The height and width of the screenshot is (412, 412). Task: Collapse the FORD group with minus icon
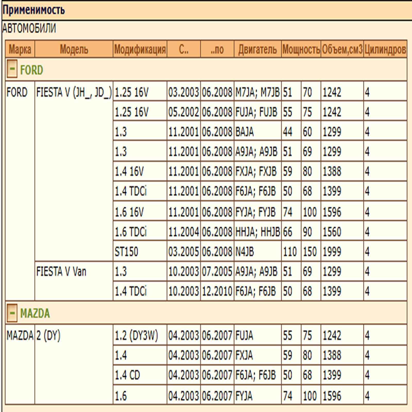tap(12, 69)
